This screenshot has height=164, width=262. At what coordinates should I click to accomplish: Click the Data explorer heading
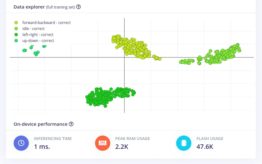[x=29, y=7]
